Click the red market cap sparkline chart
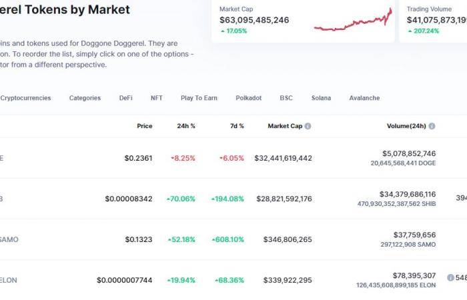 (353, 19)
